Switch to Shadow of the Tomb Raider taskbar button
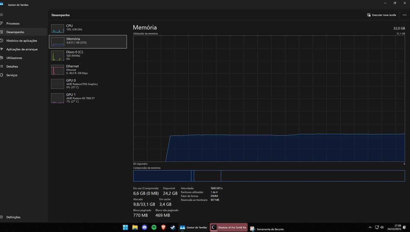Image resolution: width=410 pixels, height=232 pixels. coord(228,227)
